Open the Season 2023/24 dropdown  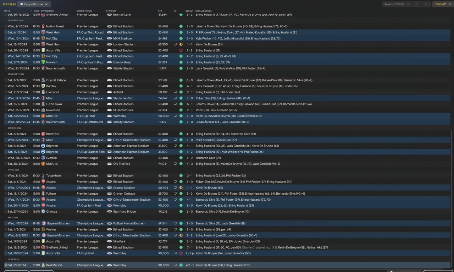pos(397,4)
